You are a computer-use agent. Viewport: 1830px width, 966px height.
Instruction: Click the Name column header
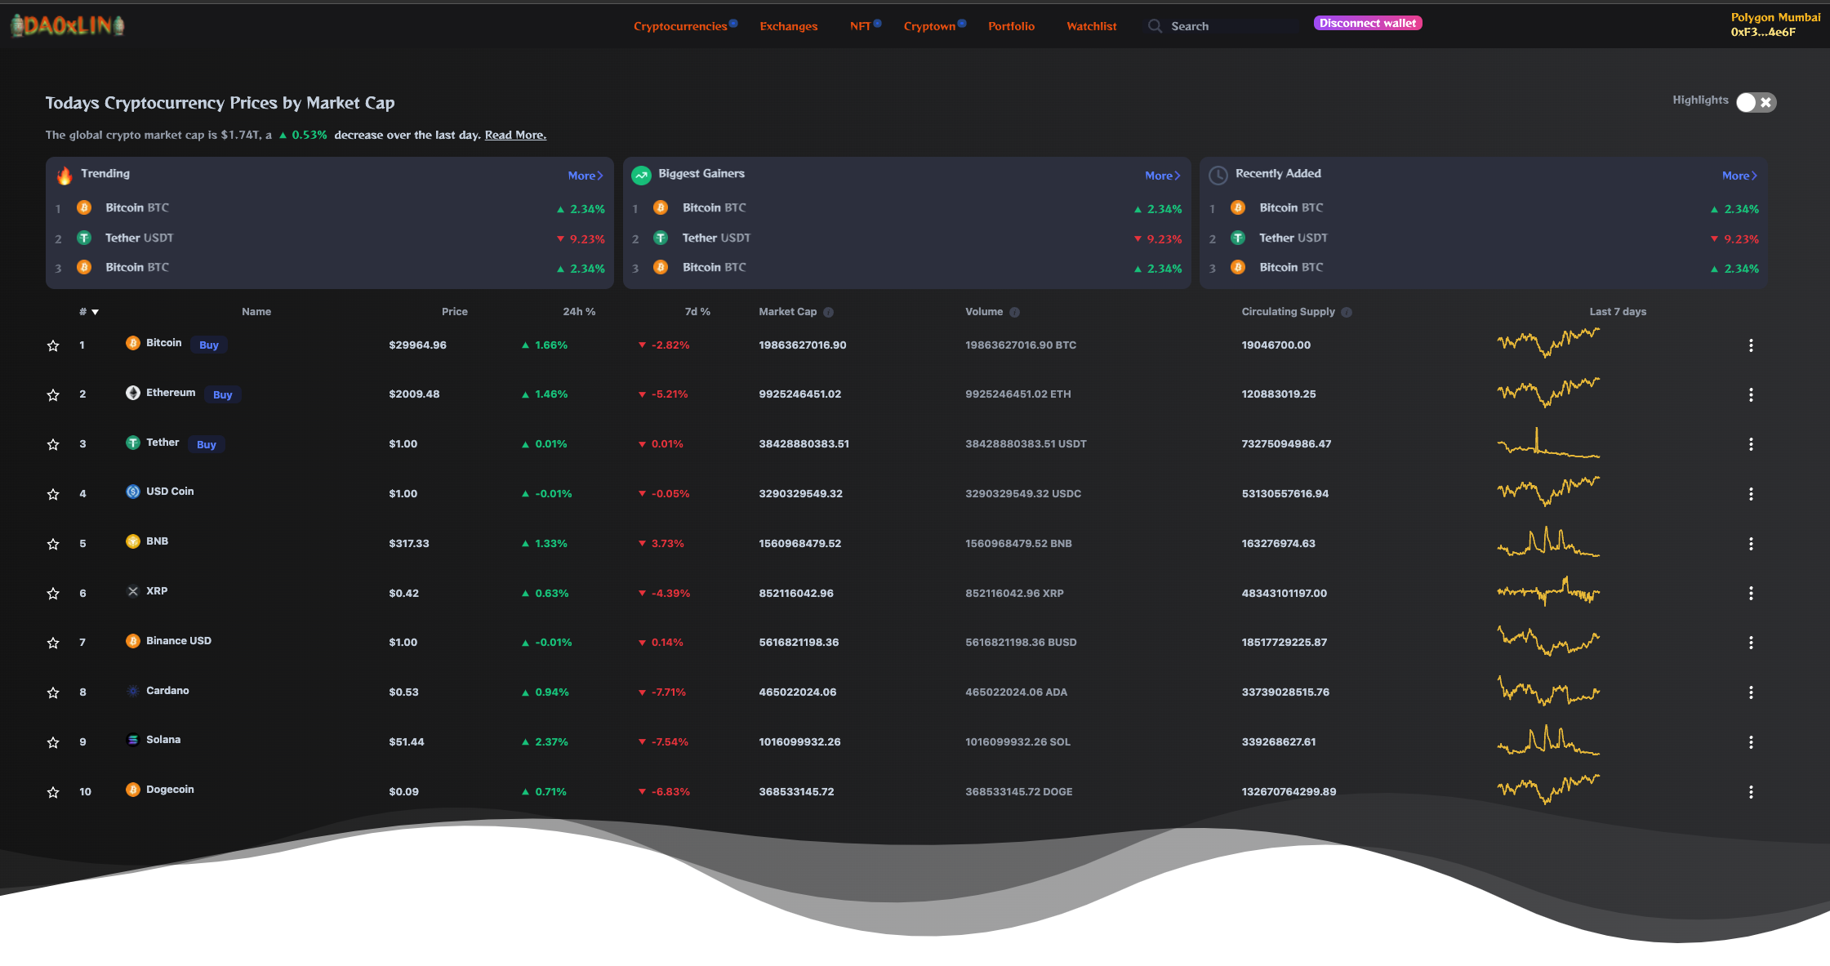click(256, 312)
